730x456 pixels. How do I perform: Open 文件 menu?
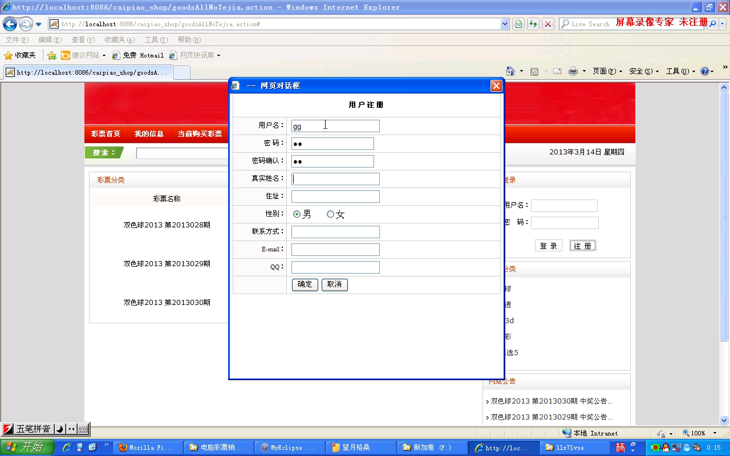click(x=17, y=39)
